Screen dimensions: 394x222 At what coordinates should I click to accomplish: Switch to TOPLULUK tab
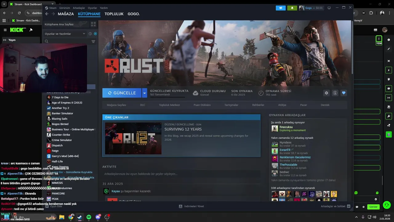[x=114, y=14]
